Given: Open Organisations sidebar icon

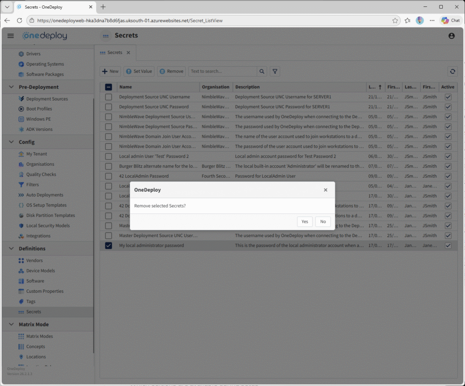Looking at the screenshot, I should [x=21, y=164].
